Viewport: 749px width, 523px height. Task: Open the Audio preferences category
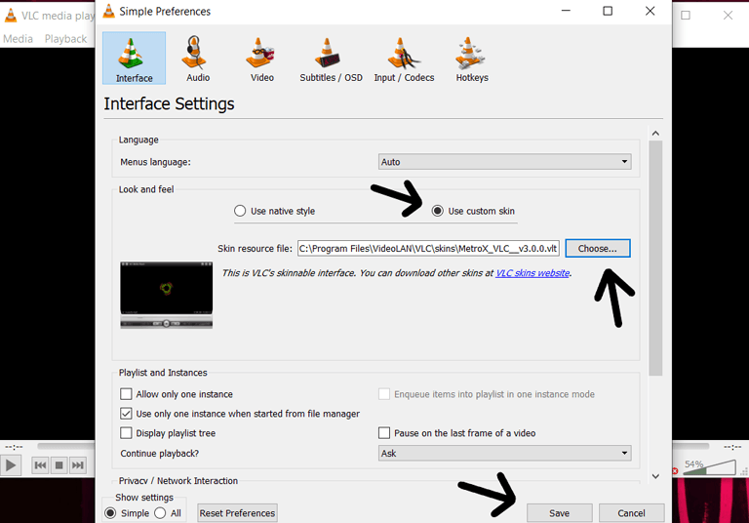click(x=198, y=59)
